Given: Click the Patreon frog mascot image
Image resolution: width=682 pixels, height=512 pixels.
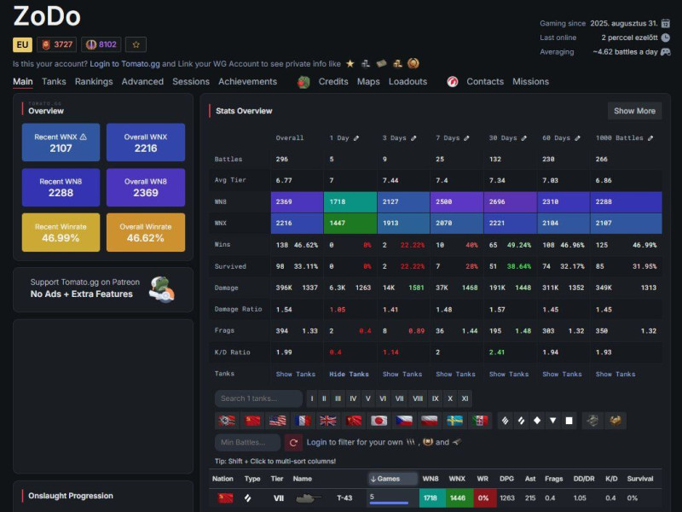Looking at the screenshot, I should [x=162, y=289].
